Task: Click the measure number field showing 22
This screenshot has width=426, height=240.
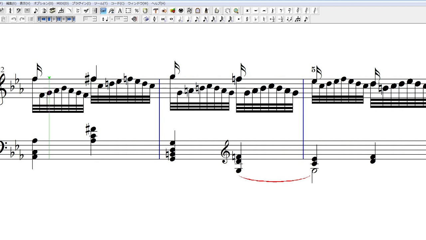Action: pyautogui.click(x=88, y=19)
